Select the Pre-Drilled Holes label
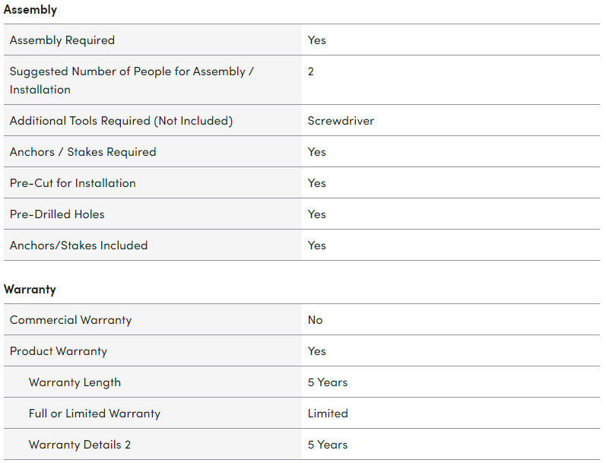606x463 pixels. tap(57, 214)
